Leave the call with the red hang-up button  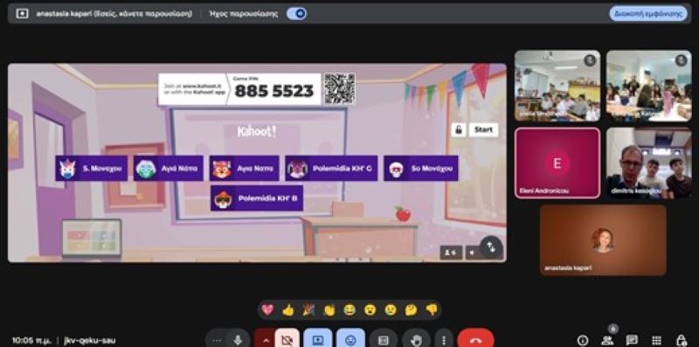475,340
